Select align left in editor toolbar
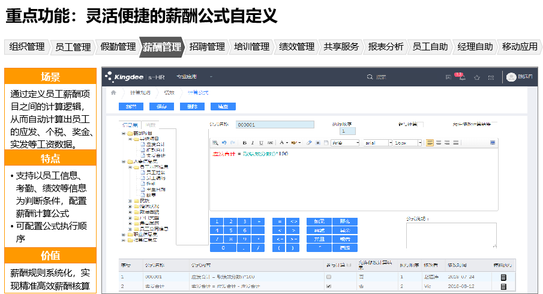Viewport: 543px width, 294px height. 430,143
